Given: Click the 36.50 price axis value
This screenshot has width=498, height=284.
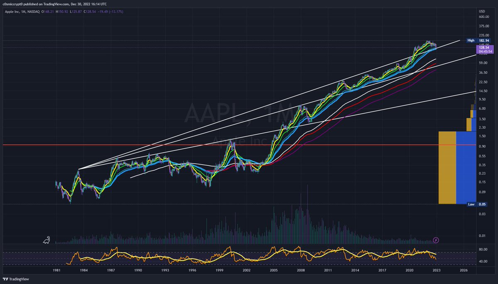Looking at the screenshot, I should point(483,73).
